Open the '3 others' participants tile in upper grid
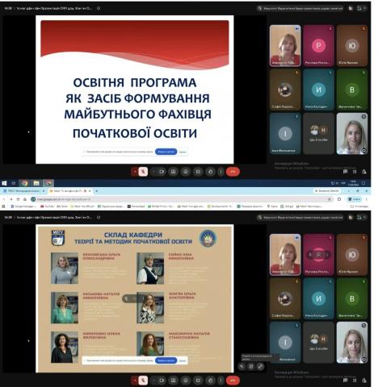 [x=318, y=133]
